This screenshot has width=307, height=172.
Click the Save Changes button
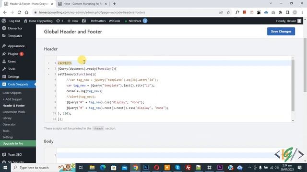[x=281, y=32]
